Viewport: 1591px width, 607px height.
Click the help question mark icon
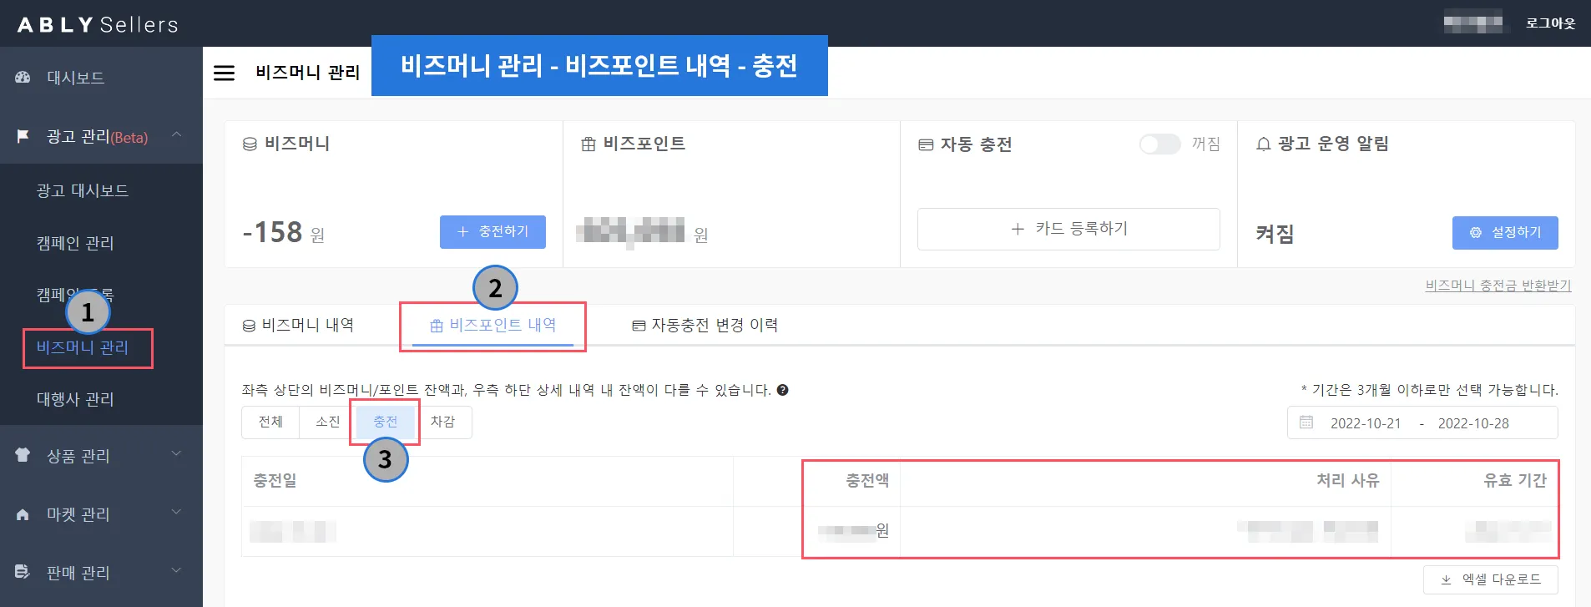[x=782, y=390]
